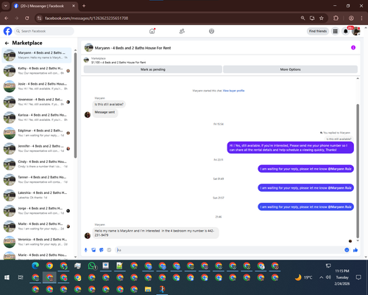The image size is (368, 295).
Task: Open Veronica's conversation in the chat list
Action: [x=37, y=242]
